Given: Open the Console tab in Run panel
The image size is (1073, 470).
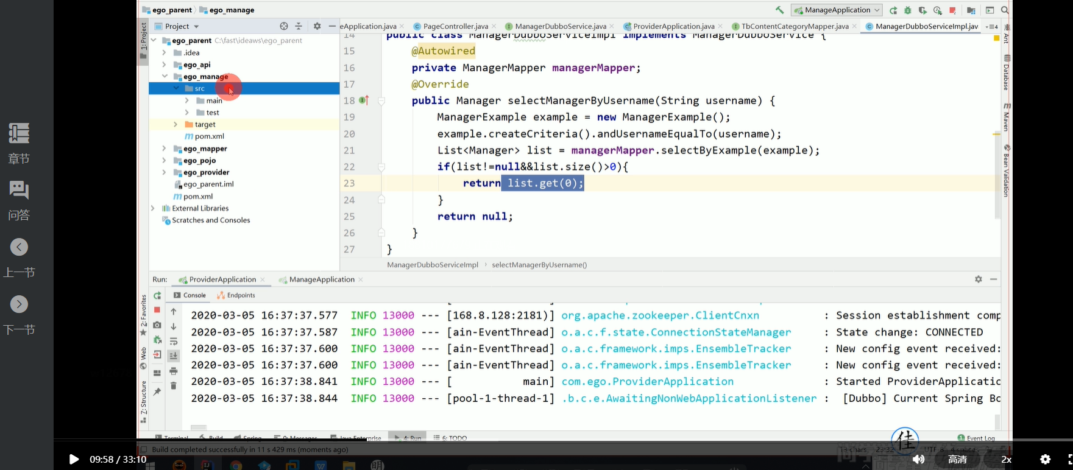Looking at the screenshot, I should click(189, 295).
